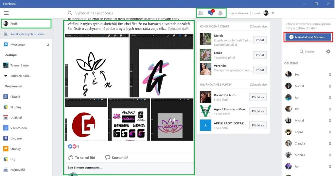
Task: Open Messenger in left sidebar
Action: click(x=18, y=44)
